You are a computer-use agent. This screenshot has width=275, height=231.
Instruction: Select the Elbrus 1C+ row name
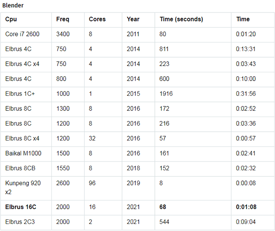point(20,94)
